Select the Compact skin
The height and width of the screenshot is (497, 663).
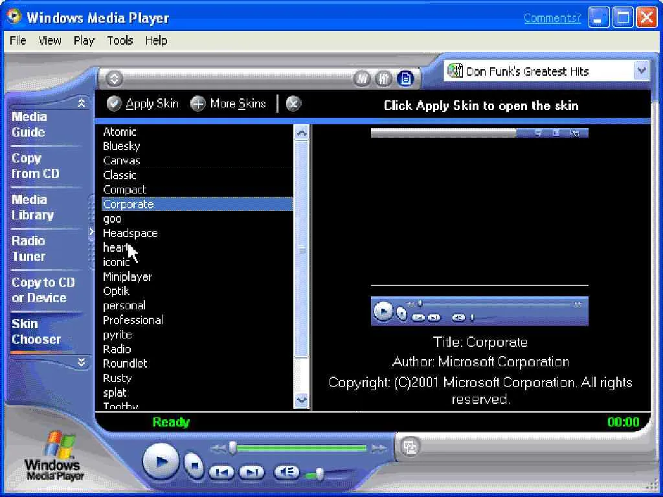197,190
